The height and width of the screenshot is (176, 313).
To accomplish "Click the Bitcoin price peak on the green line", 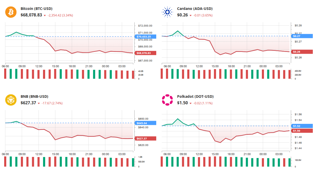I will tap(16, 32).
